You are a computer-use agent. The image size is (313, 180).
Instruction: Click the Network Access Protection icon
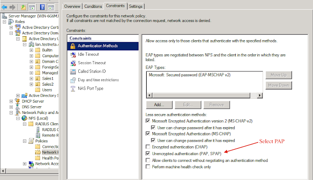(x=31, y=164)
